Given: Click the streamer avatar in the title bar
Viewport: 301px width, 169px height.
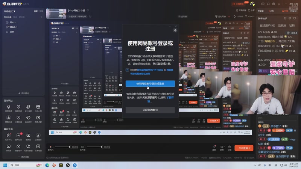Looking at the screenshot, I should tap(252, 4).
